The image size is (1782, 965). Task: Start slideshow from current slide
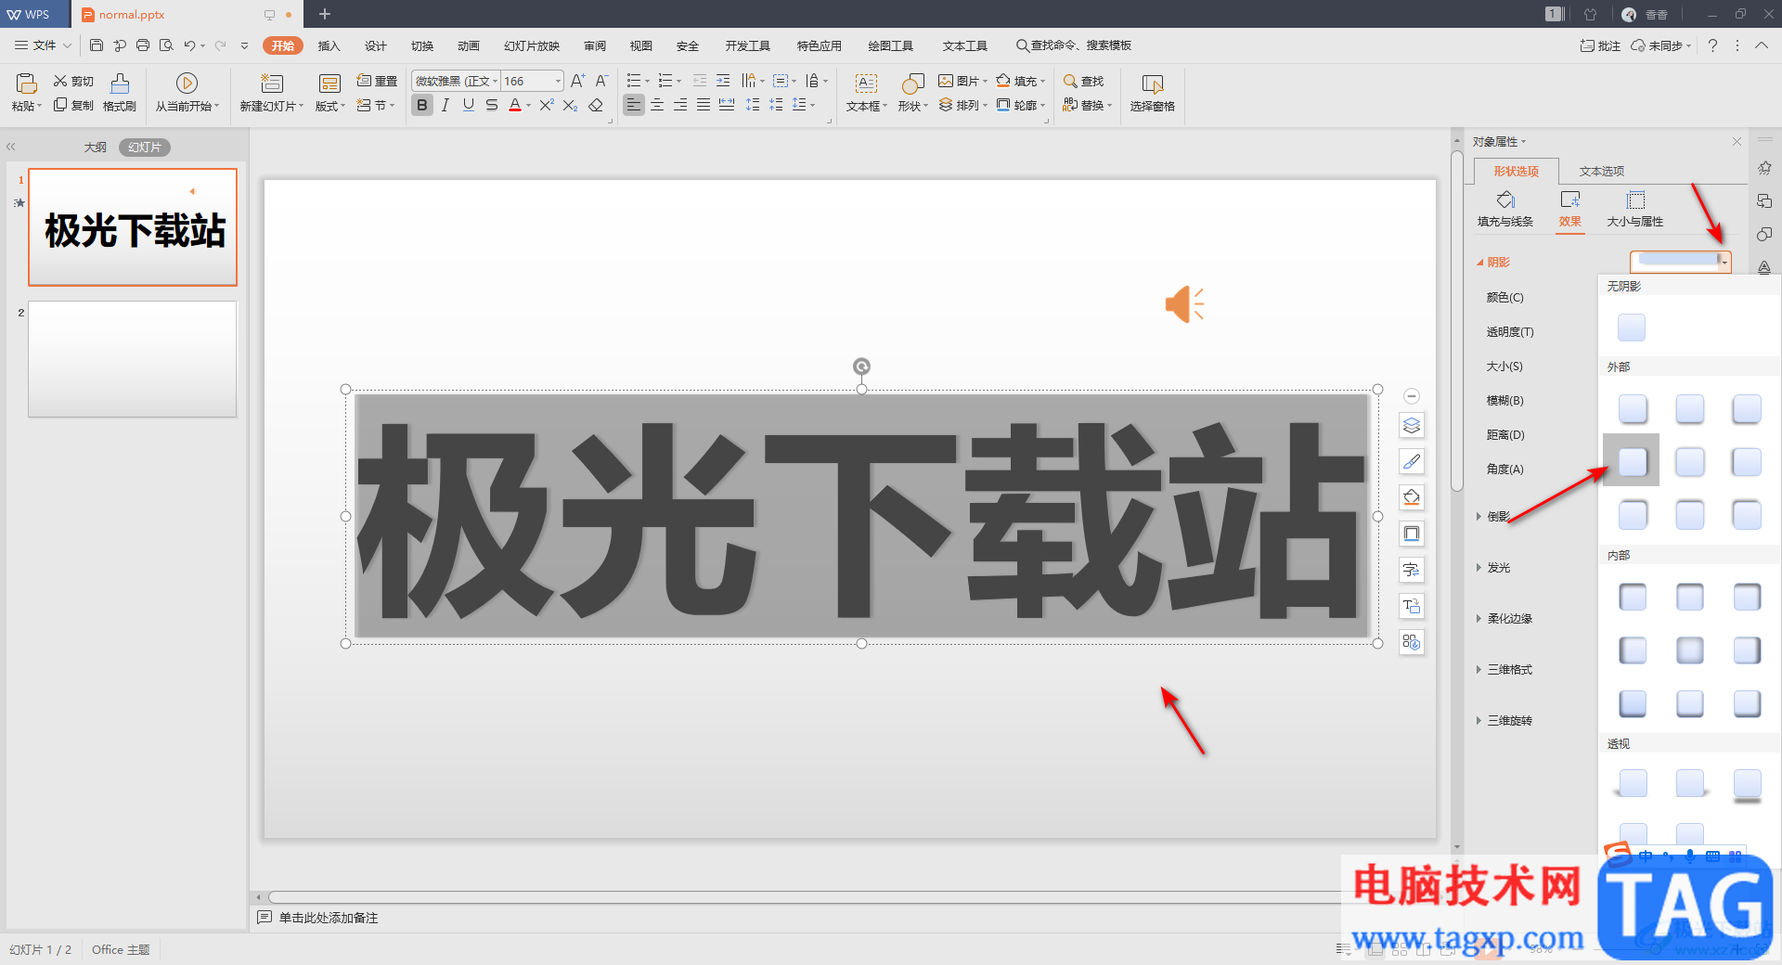(187, 93)
